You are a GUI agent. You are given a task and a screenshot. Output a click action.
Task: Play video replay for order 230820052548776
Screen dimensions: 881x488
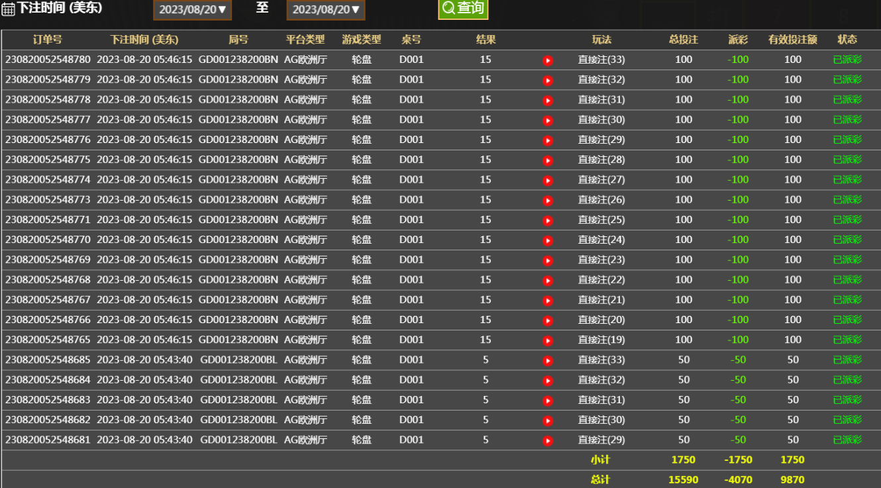tap(548, 140)
